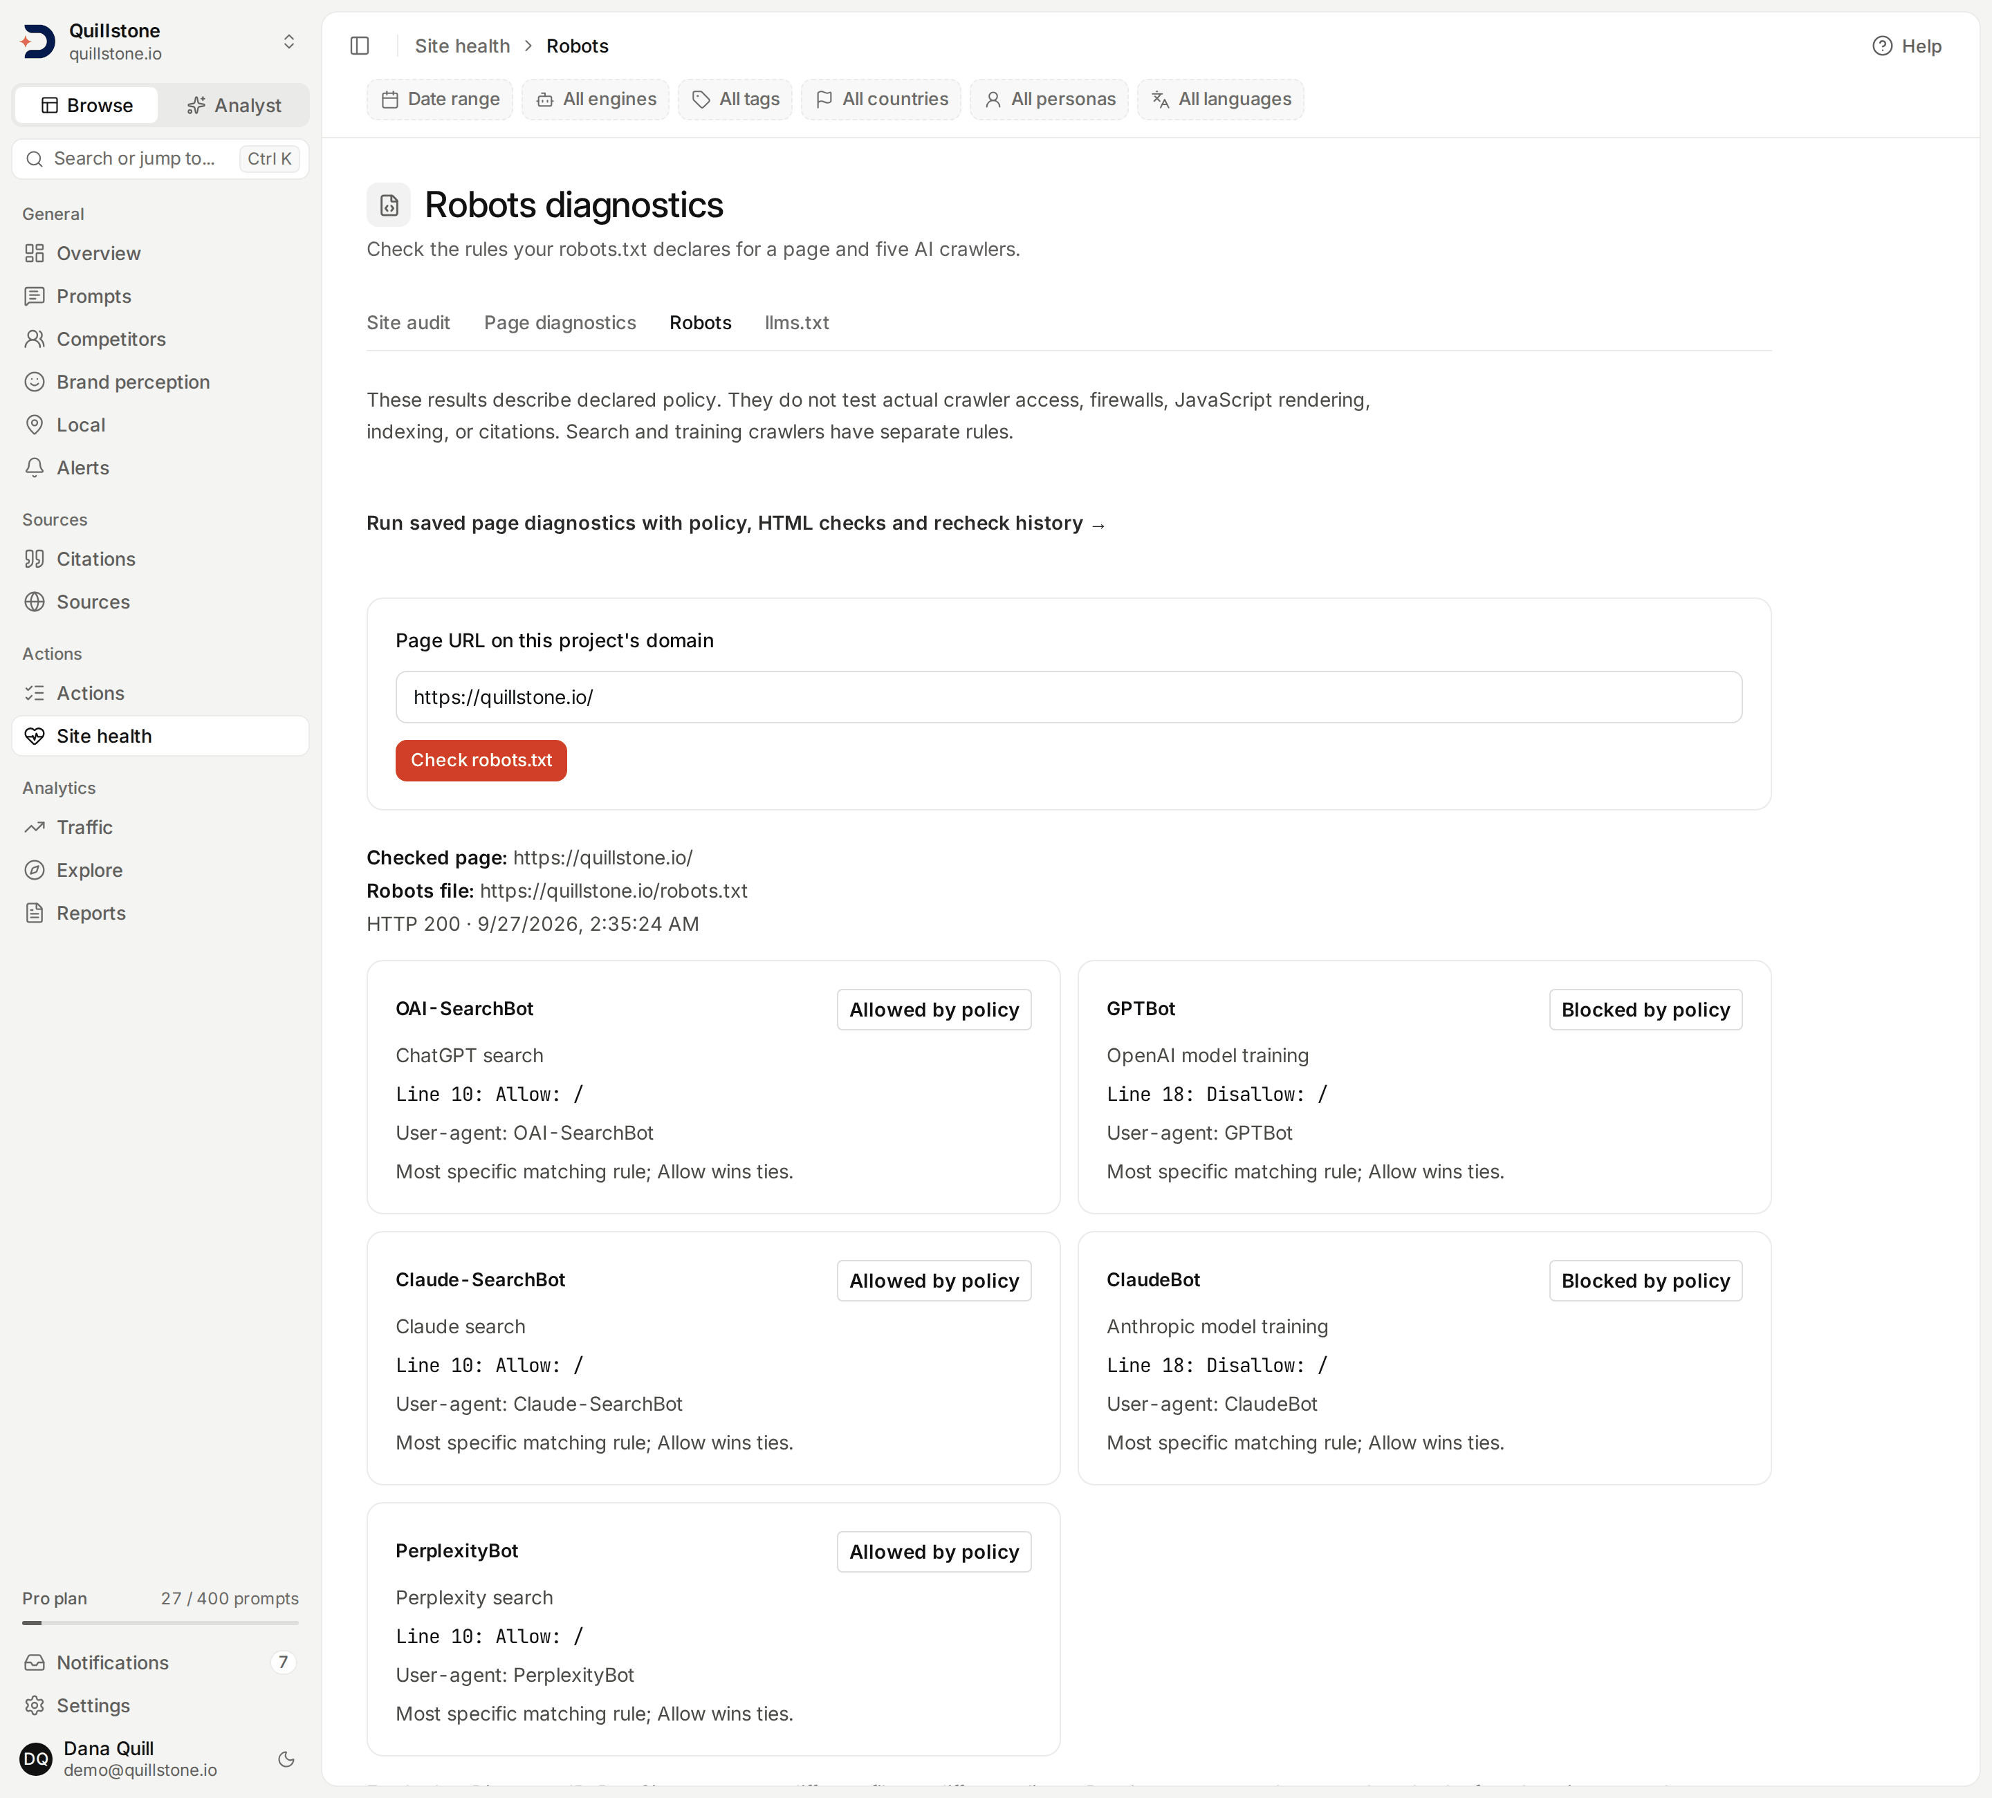Screen dimensions: 1992x1798
Task: Open the Explore compass item
Action: tap(160, 871)
